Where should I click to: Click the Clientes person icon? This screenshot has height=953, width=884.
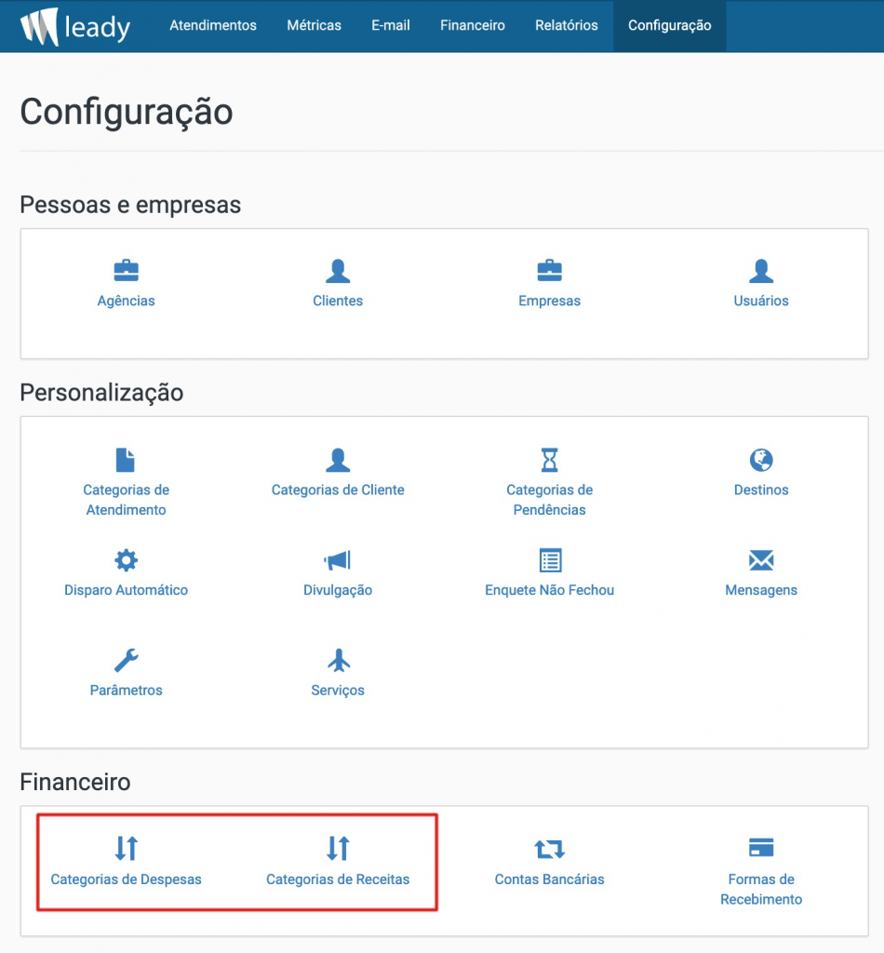(338, 271)
